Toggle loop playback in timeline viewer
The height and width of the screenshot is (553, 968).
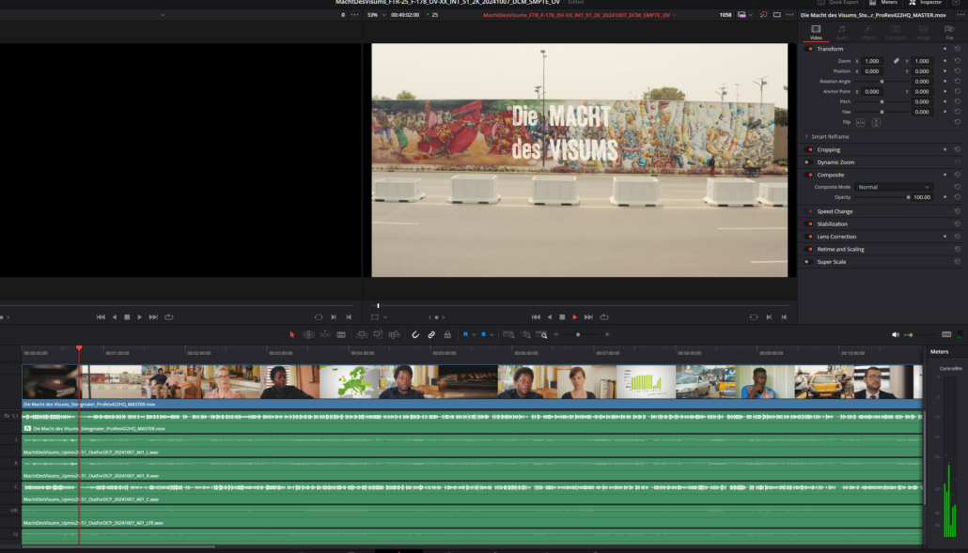(x=604, y=317)
